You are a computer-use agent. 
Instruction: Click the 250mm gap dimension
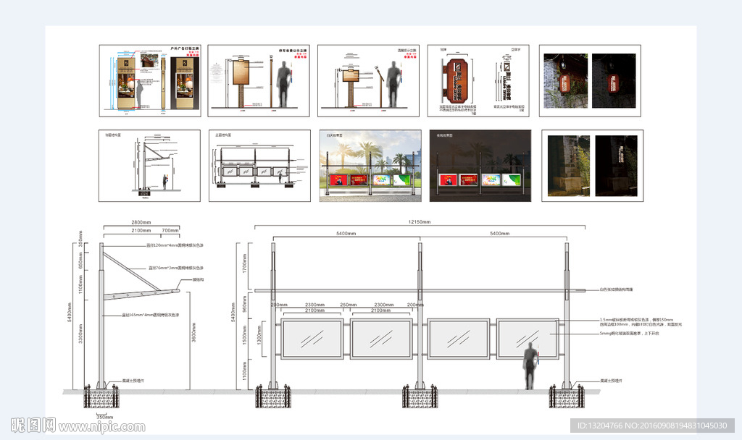(x=349, y=305)
